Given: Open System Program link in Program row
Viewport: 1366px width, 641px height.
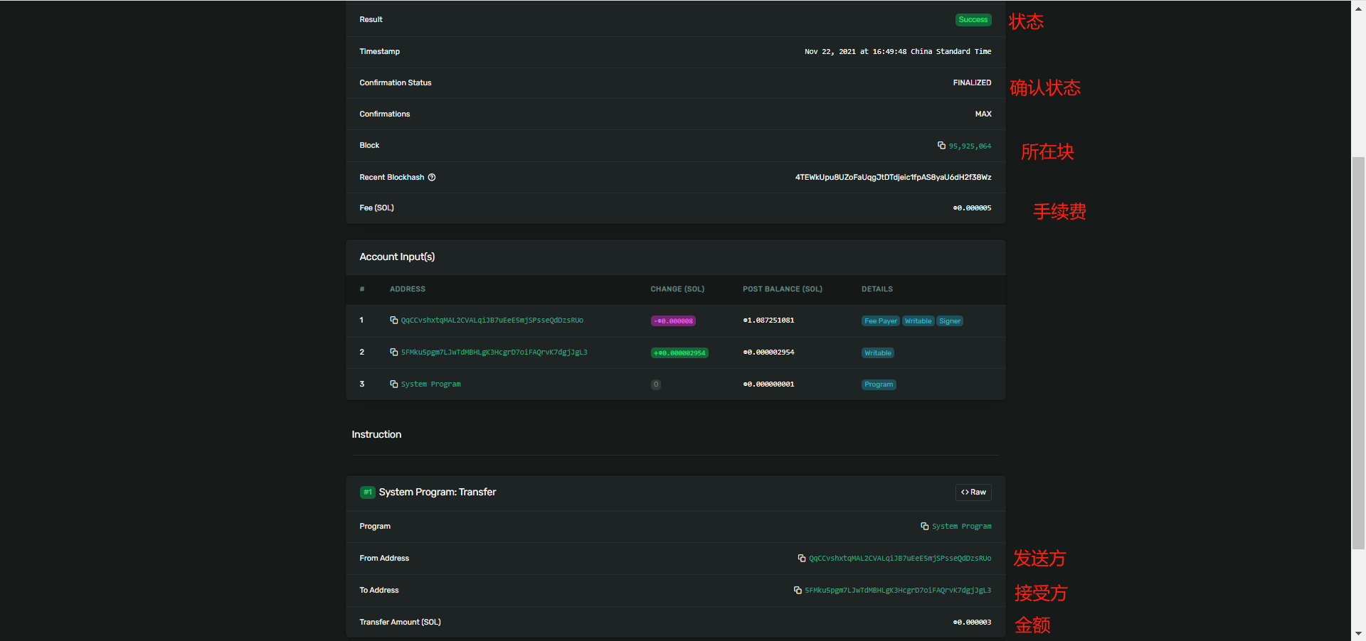Looking at the screenshot, I should coord(961,527).
